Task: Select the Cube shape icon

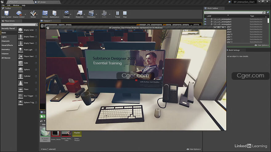Action: [x=21, y=63]
